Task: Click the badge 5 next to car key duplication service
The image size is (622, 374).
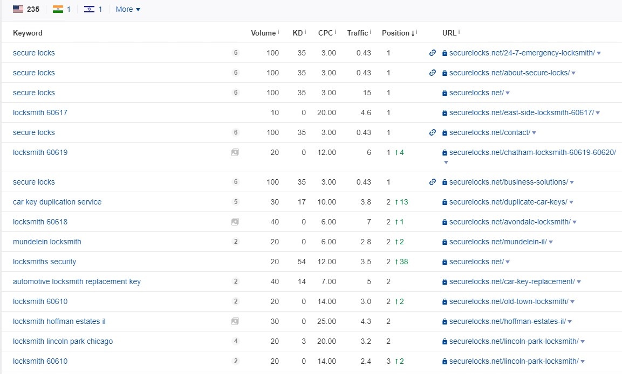Action: [235, 202]
